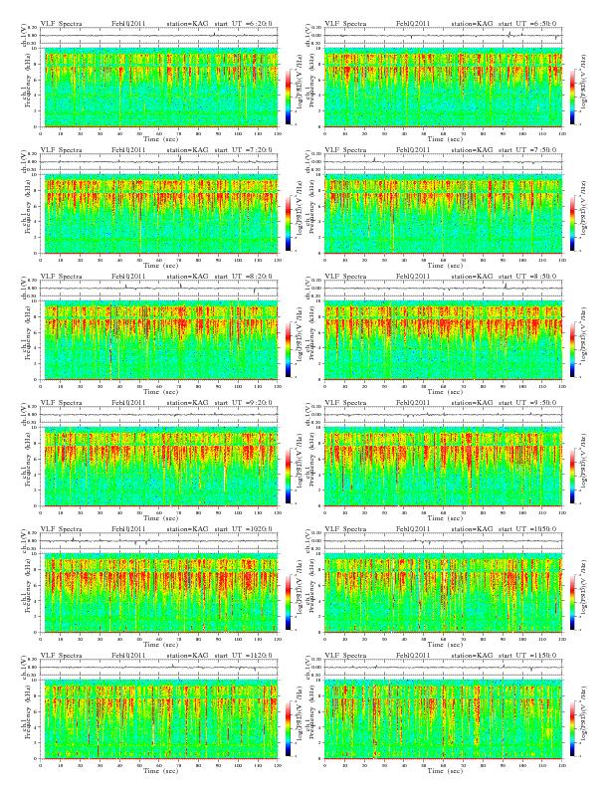Click the 'start UT =9:50:0' title text
This screenshot has width=609, height=788.
tap(527, 403)
